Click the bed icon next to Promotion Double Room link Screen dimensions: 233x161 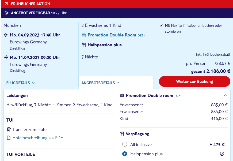(x=84, y=35)
